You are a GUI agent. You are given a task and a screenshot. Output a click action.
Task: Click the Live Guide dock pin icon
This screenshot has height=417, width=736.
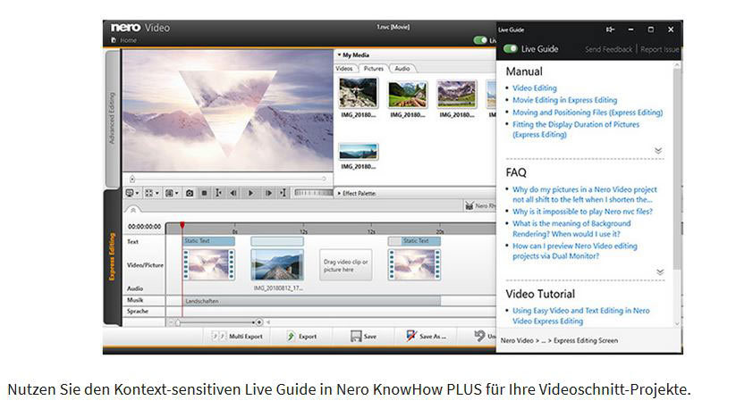pos(610,29)
